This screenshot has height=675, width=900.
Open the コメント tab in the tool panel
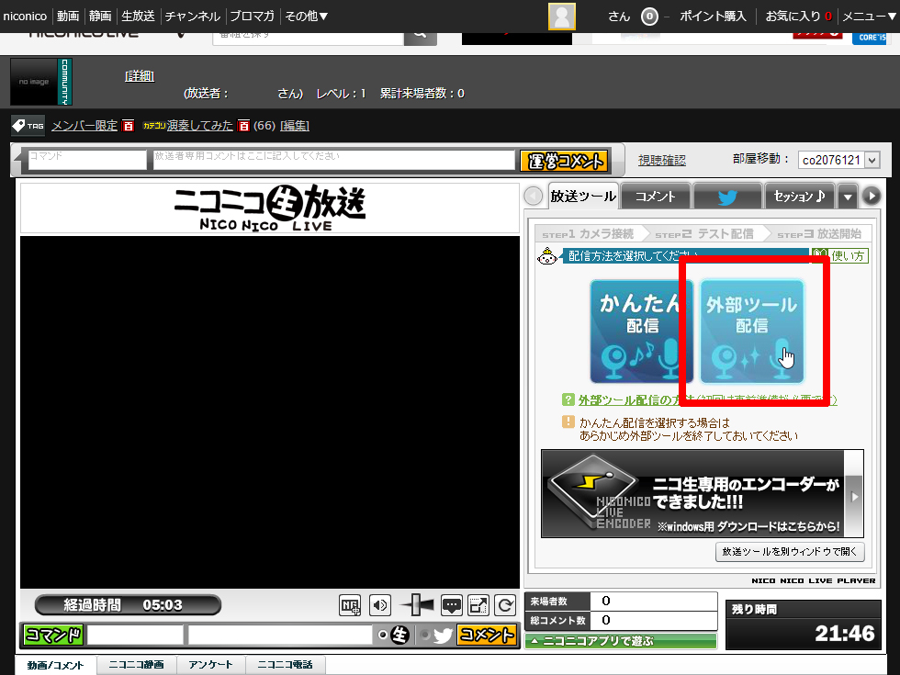(x=656, y=197)
